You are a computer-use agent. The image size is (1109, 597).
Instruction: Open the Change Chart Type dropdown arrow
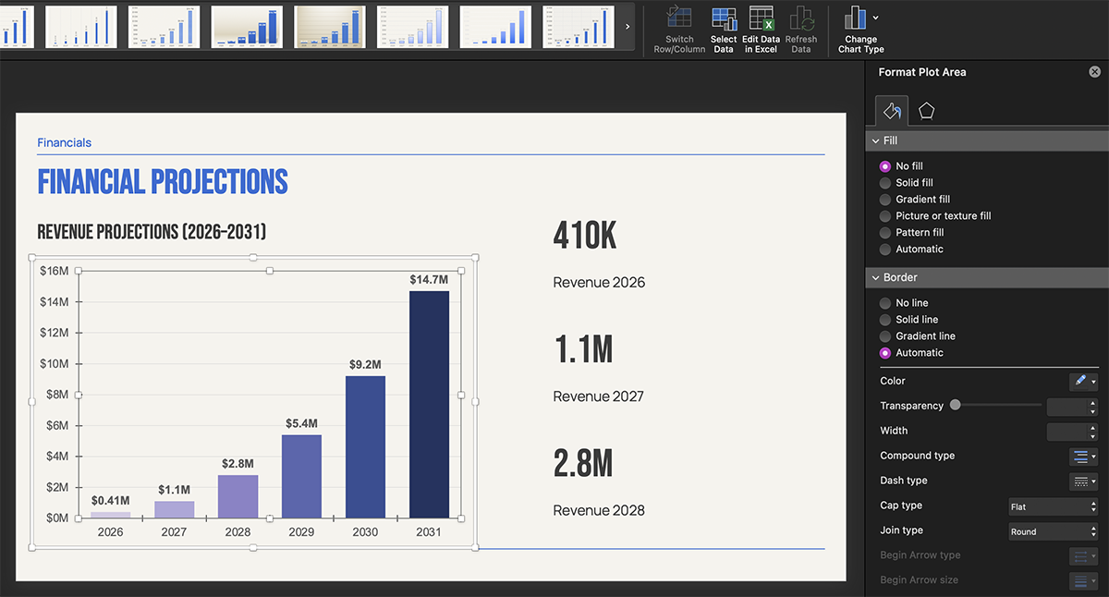(876, 18)
